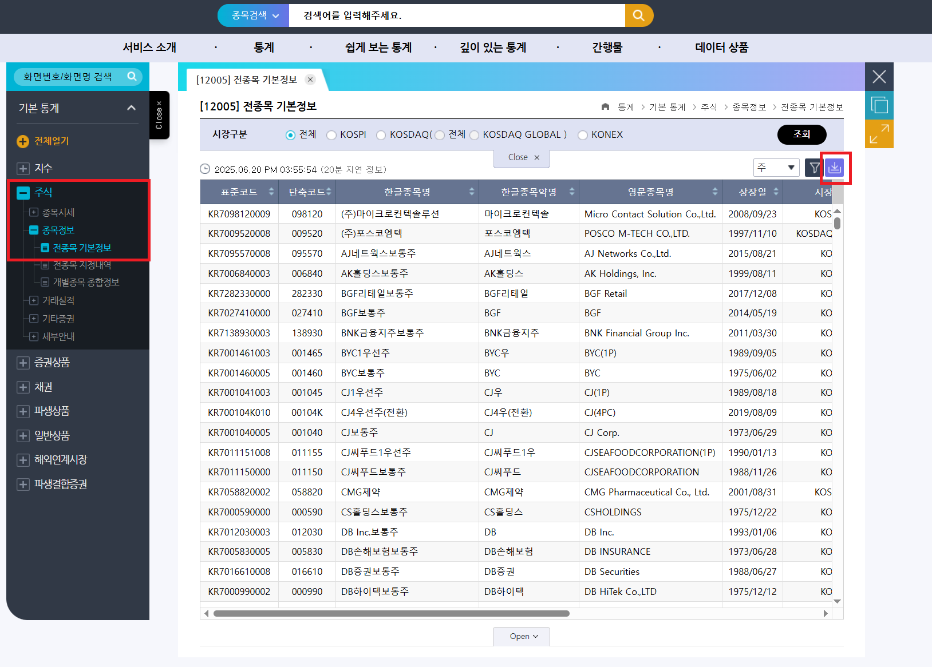932x667 pixels.
Task: Click the table filter funnel icon
Action: click(x=814, y=168)
